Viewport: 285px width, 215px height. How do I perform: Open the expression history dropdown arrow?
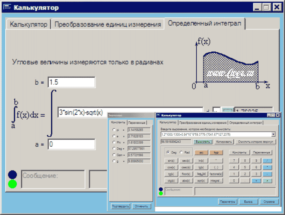[x=273, y=135]
